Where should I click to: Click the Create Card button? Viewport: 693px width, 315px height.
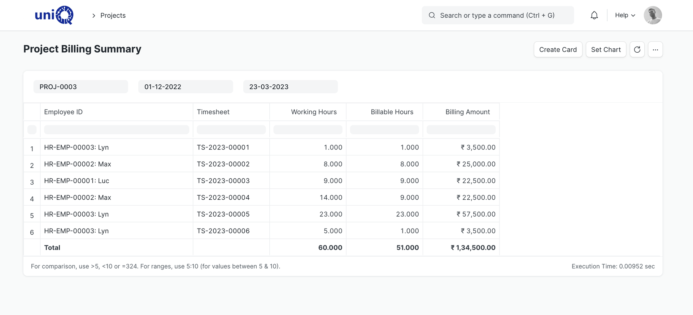pyautogui.click(x=558, y=49)
